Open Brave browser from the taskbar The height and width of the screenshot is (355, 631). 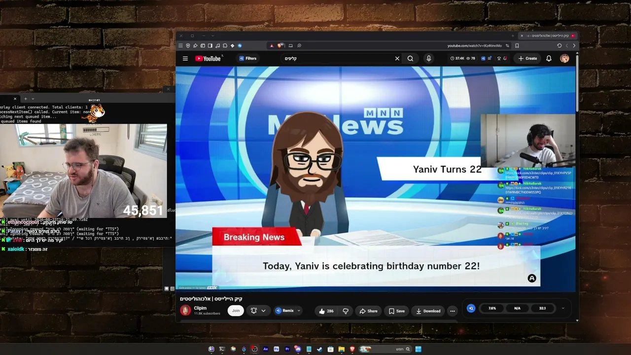tap(352, 349)
